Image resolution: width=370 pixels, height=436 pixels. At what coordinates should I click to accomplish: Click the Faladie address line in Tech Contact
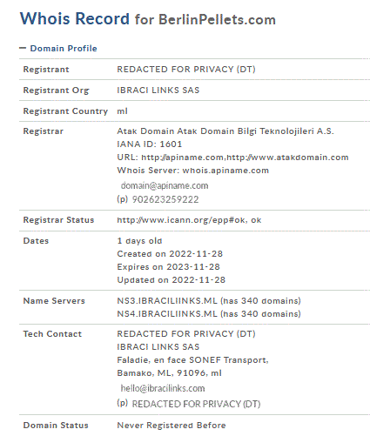(192, 360)
